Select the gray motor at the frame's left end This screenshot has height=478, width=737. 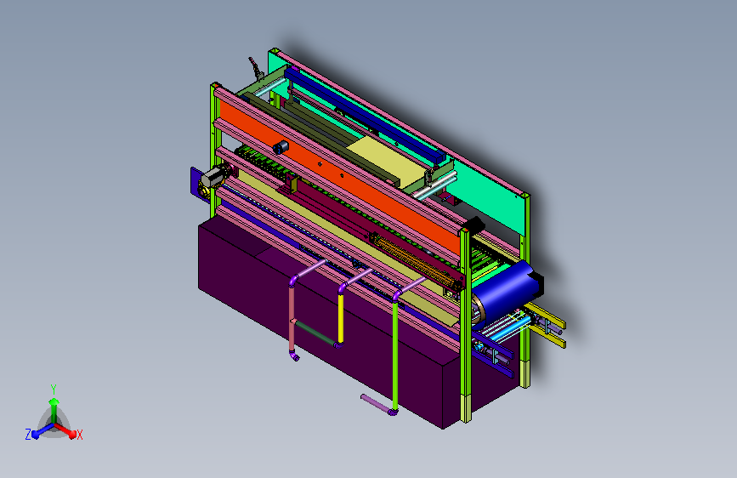coord(213,178)
